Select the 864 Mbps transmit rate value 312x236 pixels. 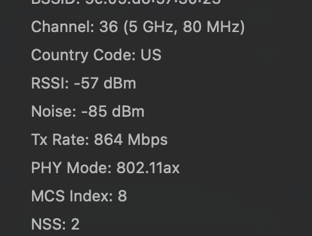click(131, 140)
